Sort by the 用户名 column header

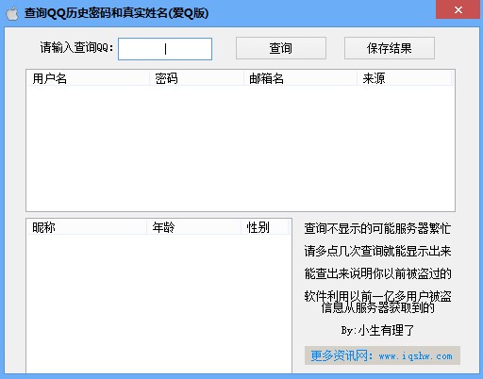[88, 78]
